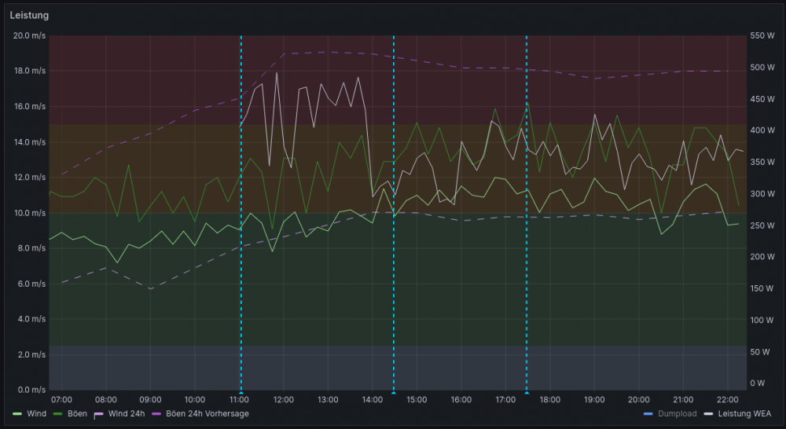Viewport: 786px width, 429px height.
Task: Select the Böen 24h Vorhersage legend entry
Action: (x=206, y=413)
